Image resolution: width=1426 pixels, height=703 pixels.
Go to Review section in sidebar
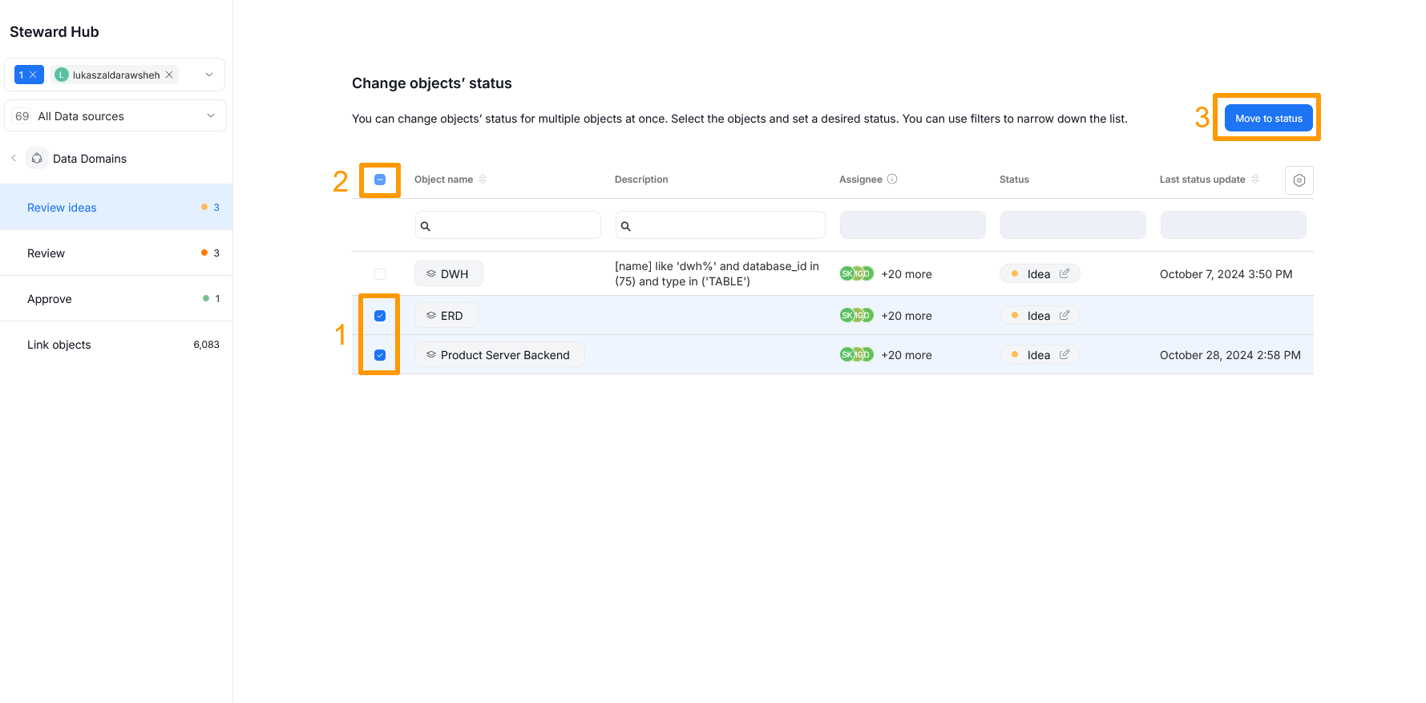[46, 253]
